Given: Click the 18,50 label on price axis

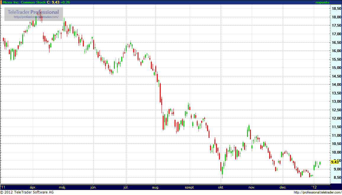Looking at the screenshot, I should coord(335,9).
